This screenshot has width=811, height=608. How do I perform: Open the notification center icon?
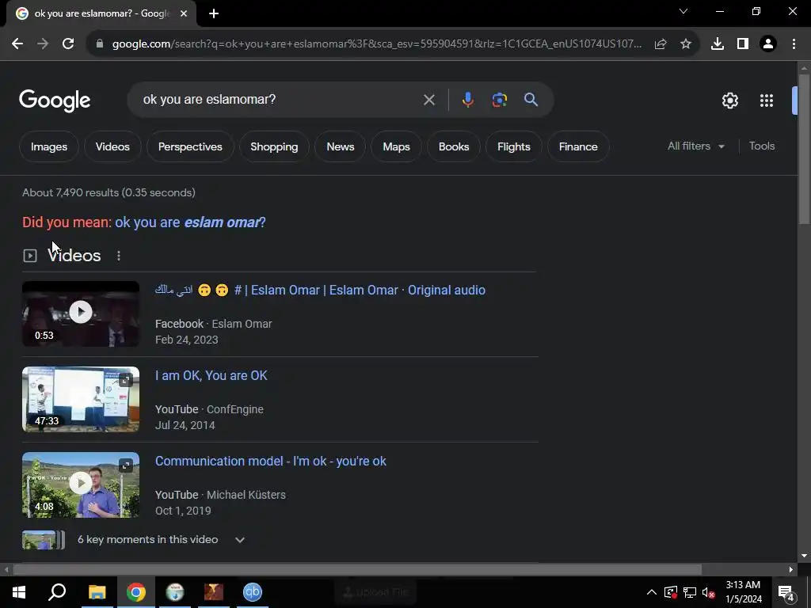click(786, 592)
